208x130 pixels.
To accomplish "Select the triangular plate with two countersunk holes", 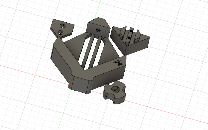I will [x=62, y=29].
